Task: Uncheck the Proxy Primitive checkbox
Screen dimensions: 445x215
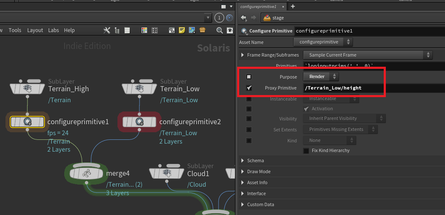Action: click(249, 88)
